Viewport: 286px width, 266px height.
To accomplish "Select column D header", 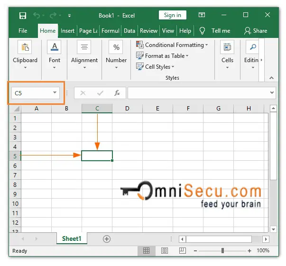I will coord(127,109).
